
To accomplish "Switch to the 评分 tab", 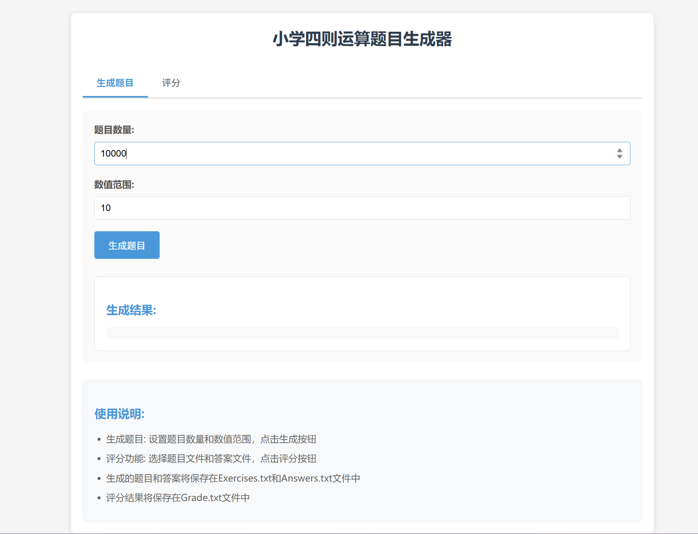I will tap(171, 83).
